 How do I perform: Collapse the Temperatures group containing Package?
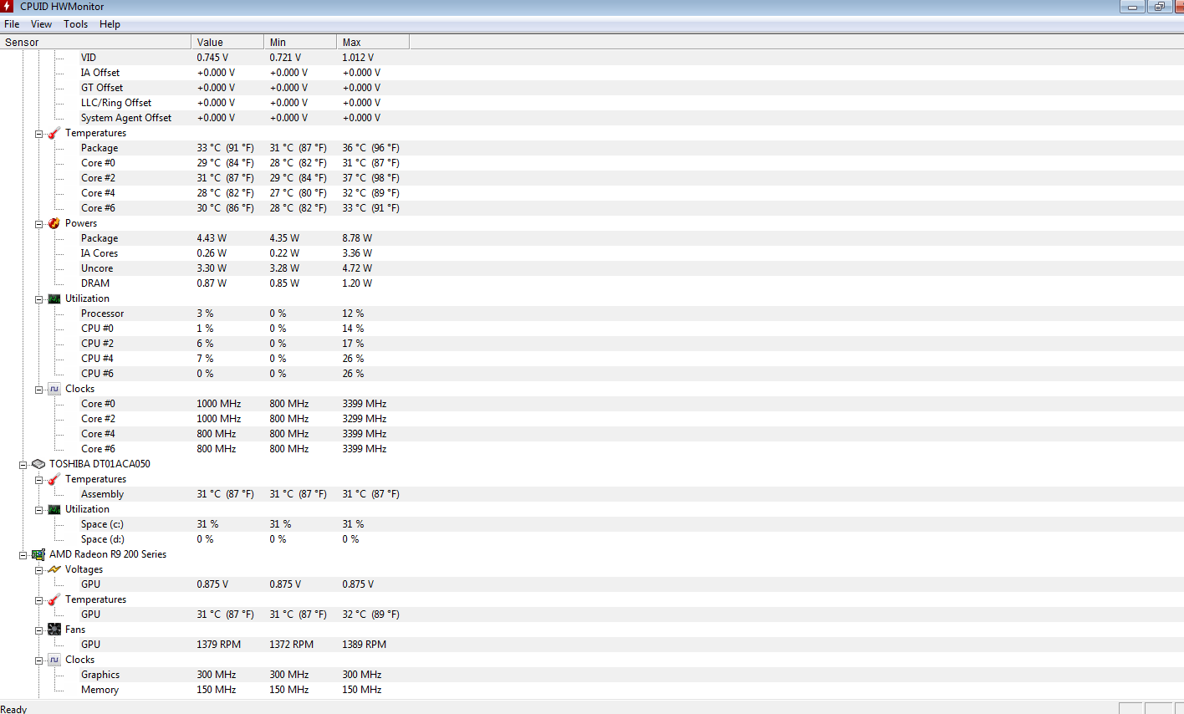(38, 134)
